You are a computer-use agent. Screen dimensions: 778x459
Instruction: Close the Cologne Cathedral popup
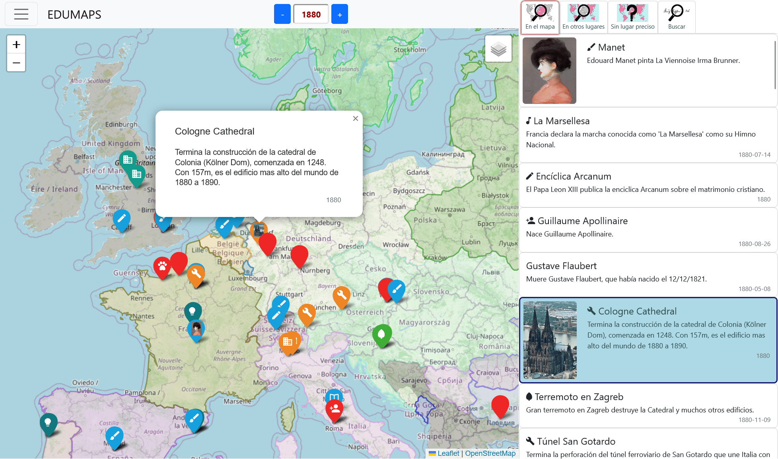point(355,119)
